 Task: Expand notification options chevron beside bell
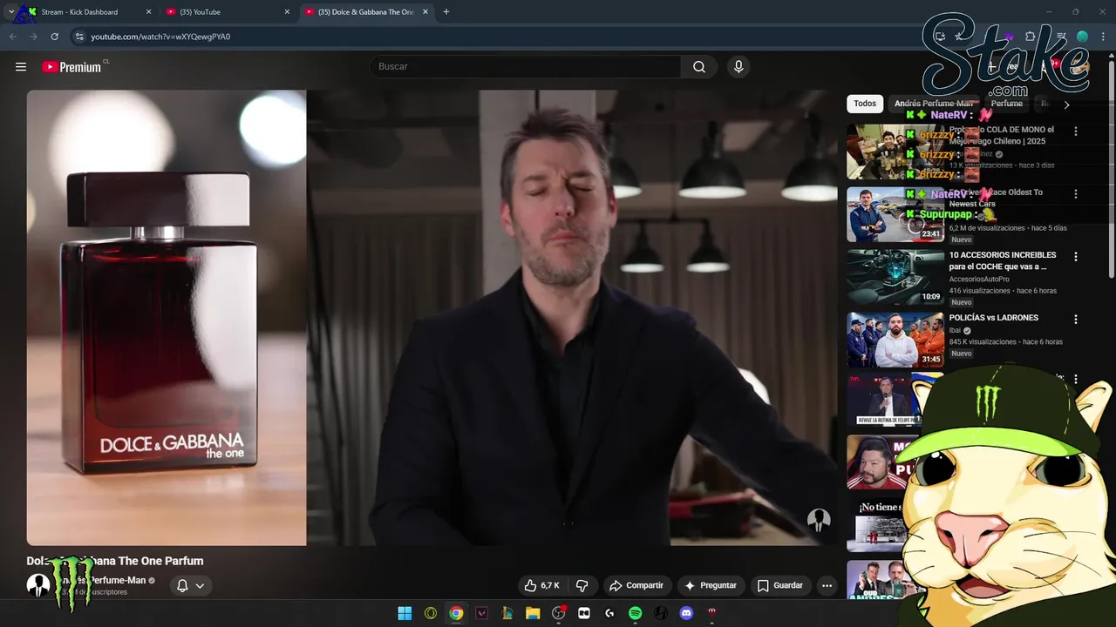pos(200,585)
